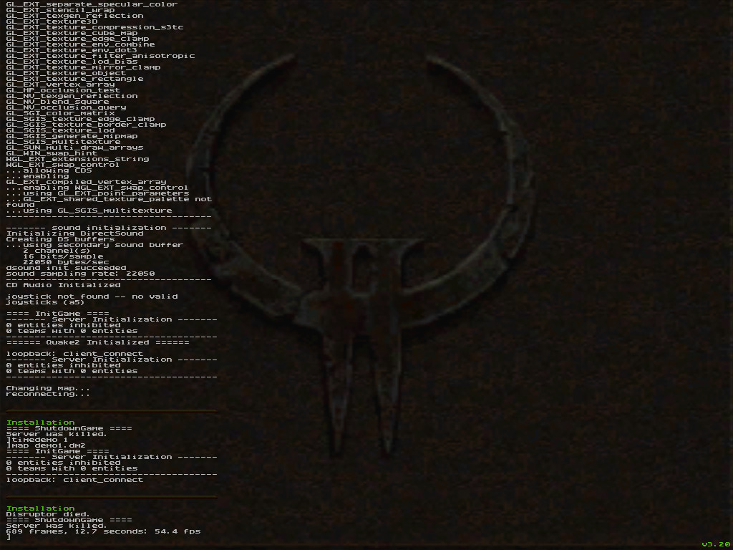This screenshot has width=733, height=550.
Task: Select the GL_SGI_color_matrix line
Action: tap(60, 113)
